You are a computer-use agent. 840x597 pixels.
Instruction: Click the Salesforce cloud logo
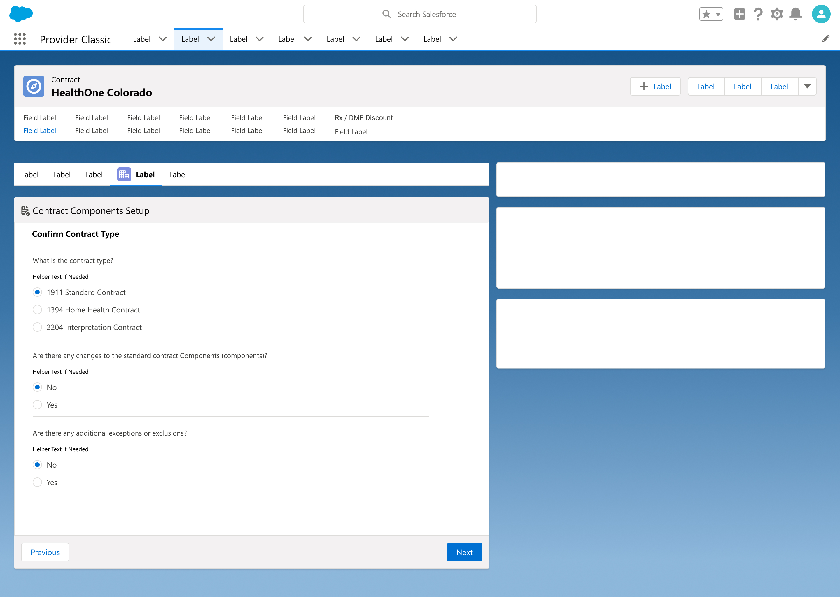[x=21, y=14]
